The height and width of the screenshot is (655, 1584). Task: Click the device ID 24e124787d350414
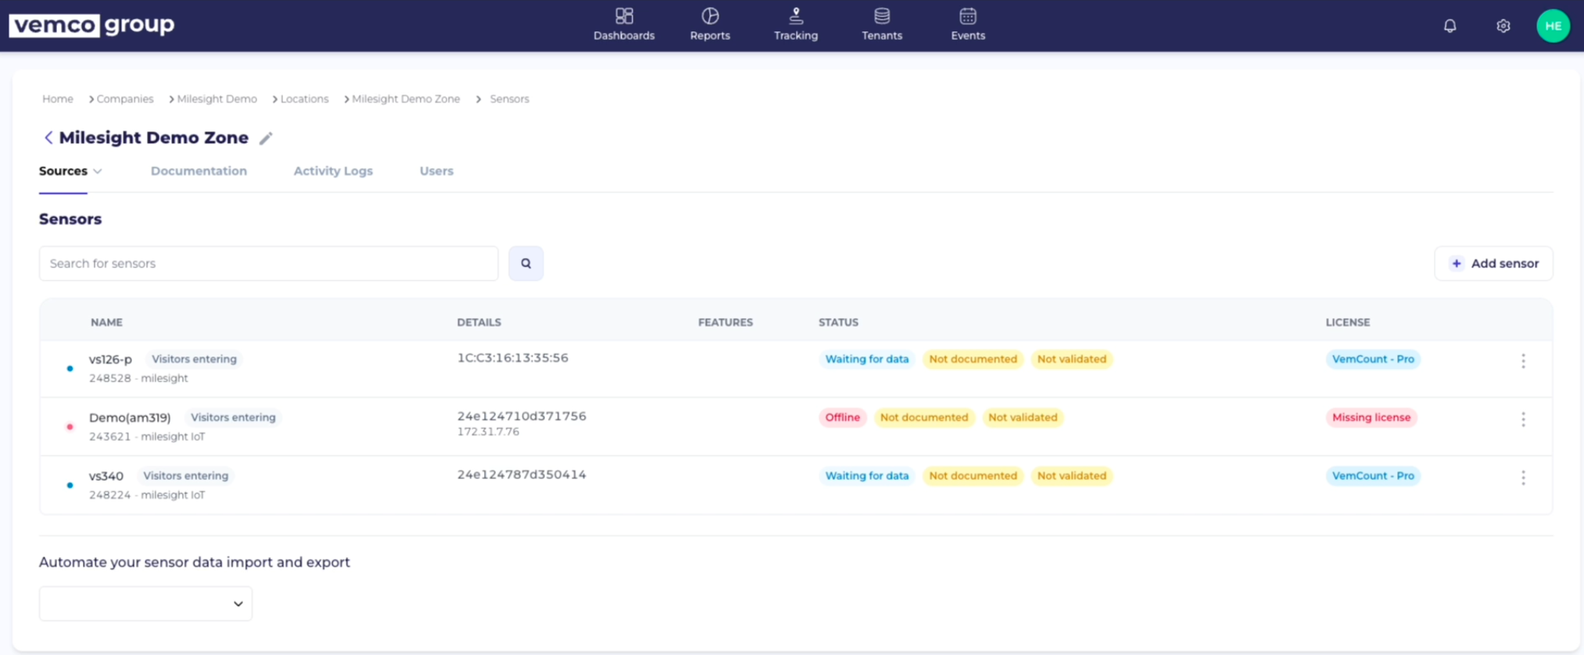coord(521,474)
